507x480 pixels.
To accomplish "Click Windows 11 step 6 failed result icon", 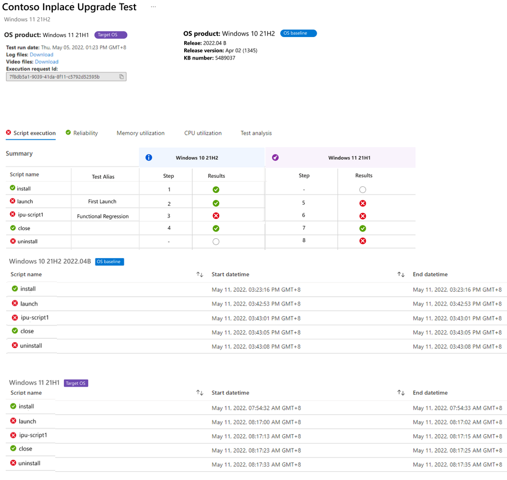I will tap(363, 216).
